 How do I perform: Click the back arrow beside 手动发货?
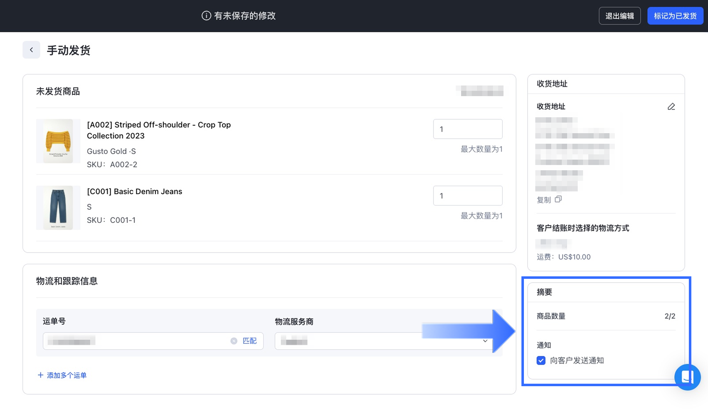pyautogui.click(x=31, y=50)
